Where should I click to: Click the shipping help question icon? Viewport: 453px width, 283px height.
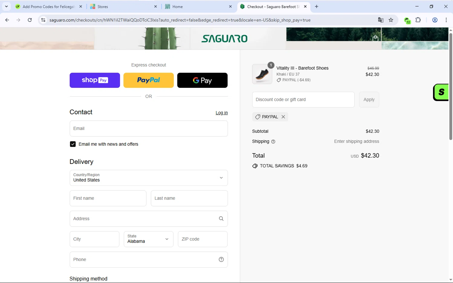click(x=273, y=141)
